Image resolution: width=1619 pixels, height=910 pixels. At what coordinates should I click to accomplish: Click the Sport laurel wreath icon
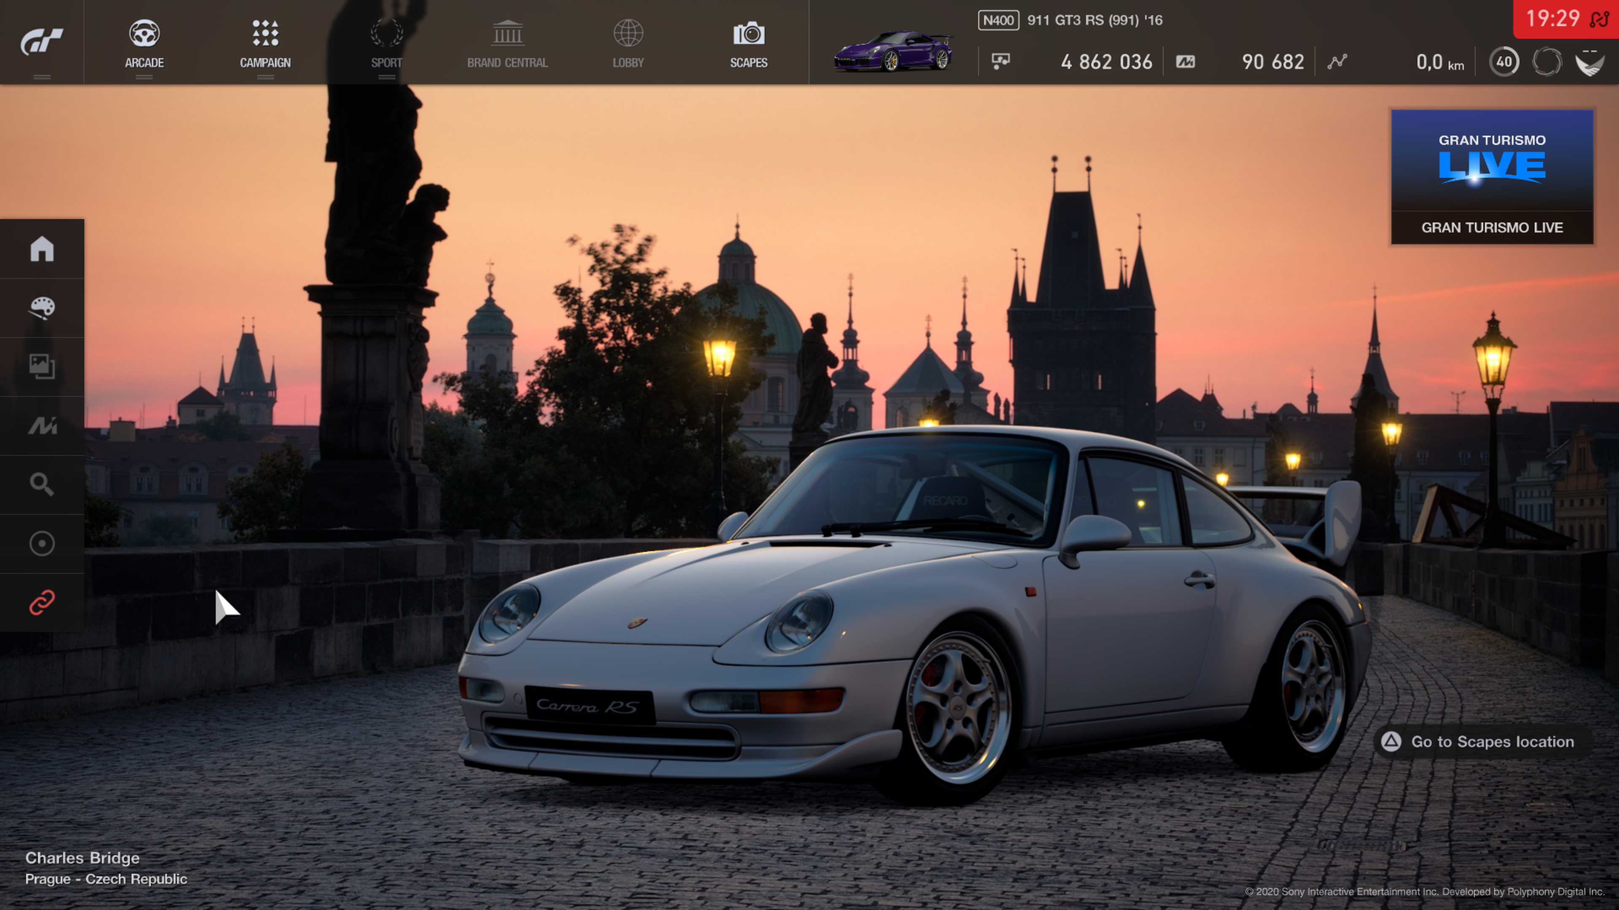click(x=387, y=33)
